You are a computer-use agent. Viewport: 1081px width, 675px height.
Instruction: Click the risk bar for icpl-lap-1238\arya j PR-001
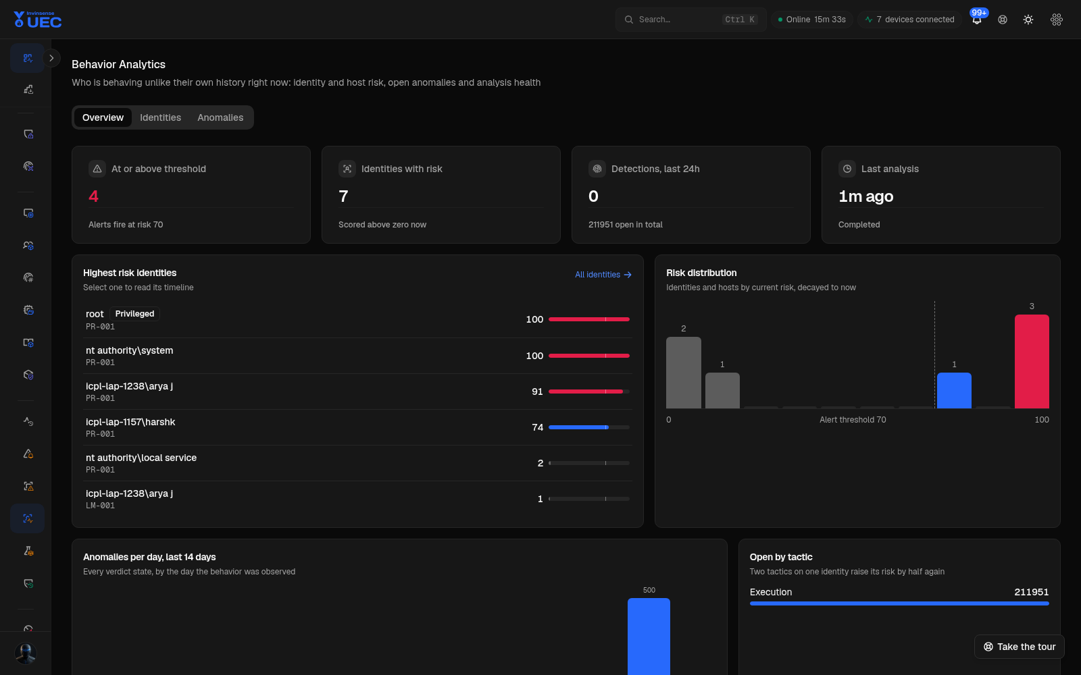coord(589,391)
